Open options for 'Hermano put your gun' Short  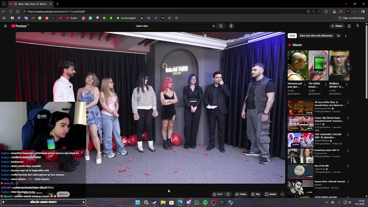(x=305, y=85)
